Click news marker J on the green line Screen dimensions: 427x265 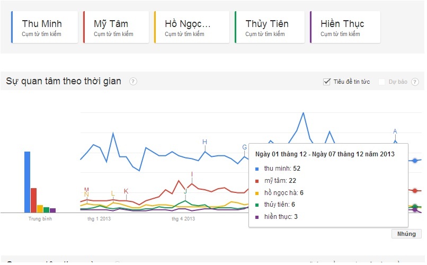point(185,191)
